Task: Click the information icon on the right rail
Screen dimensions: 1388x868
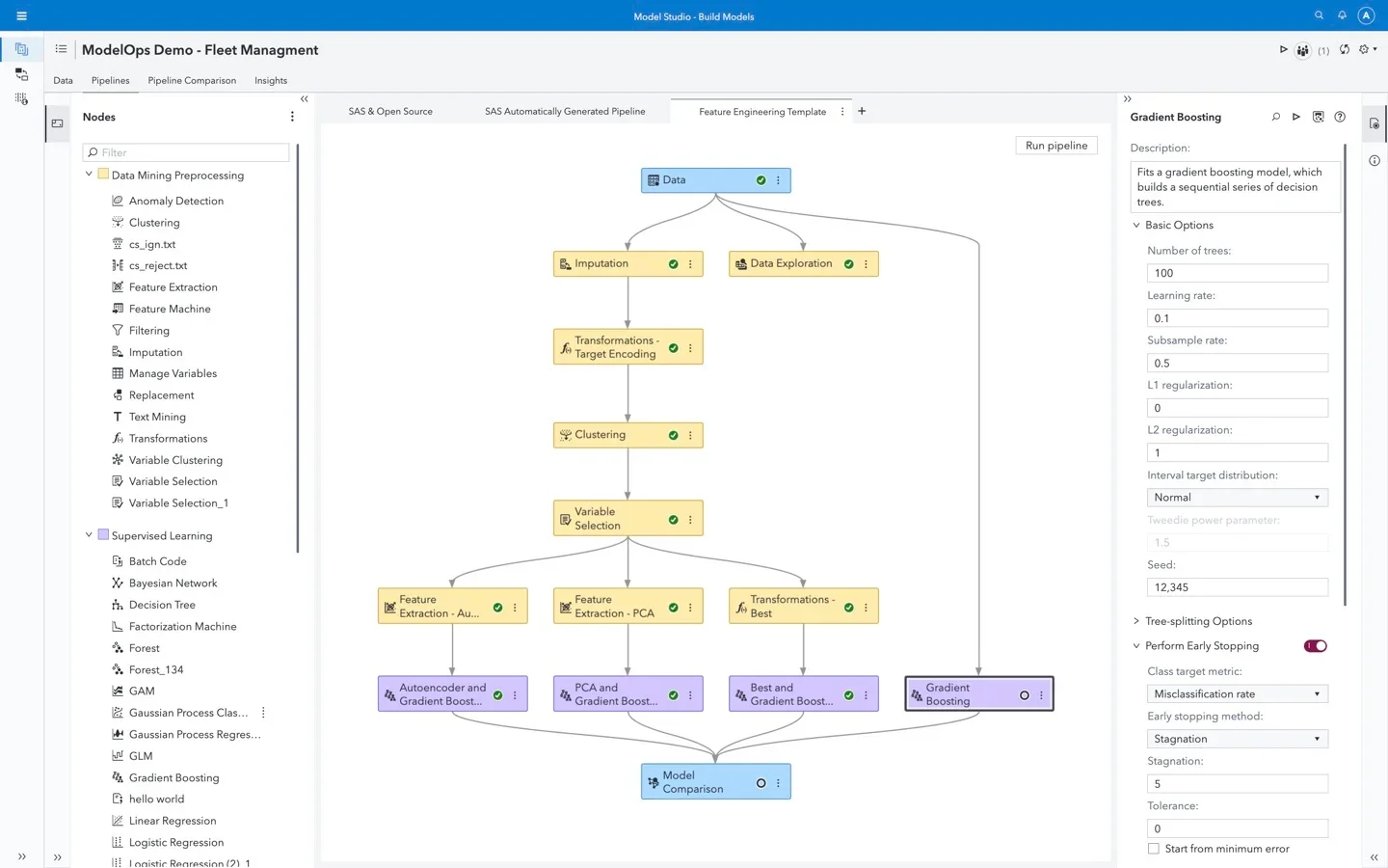Action: (x=1374, y=160)
